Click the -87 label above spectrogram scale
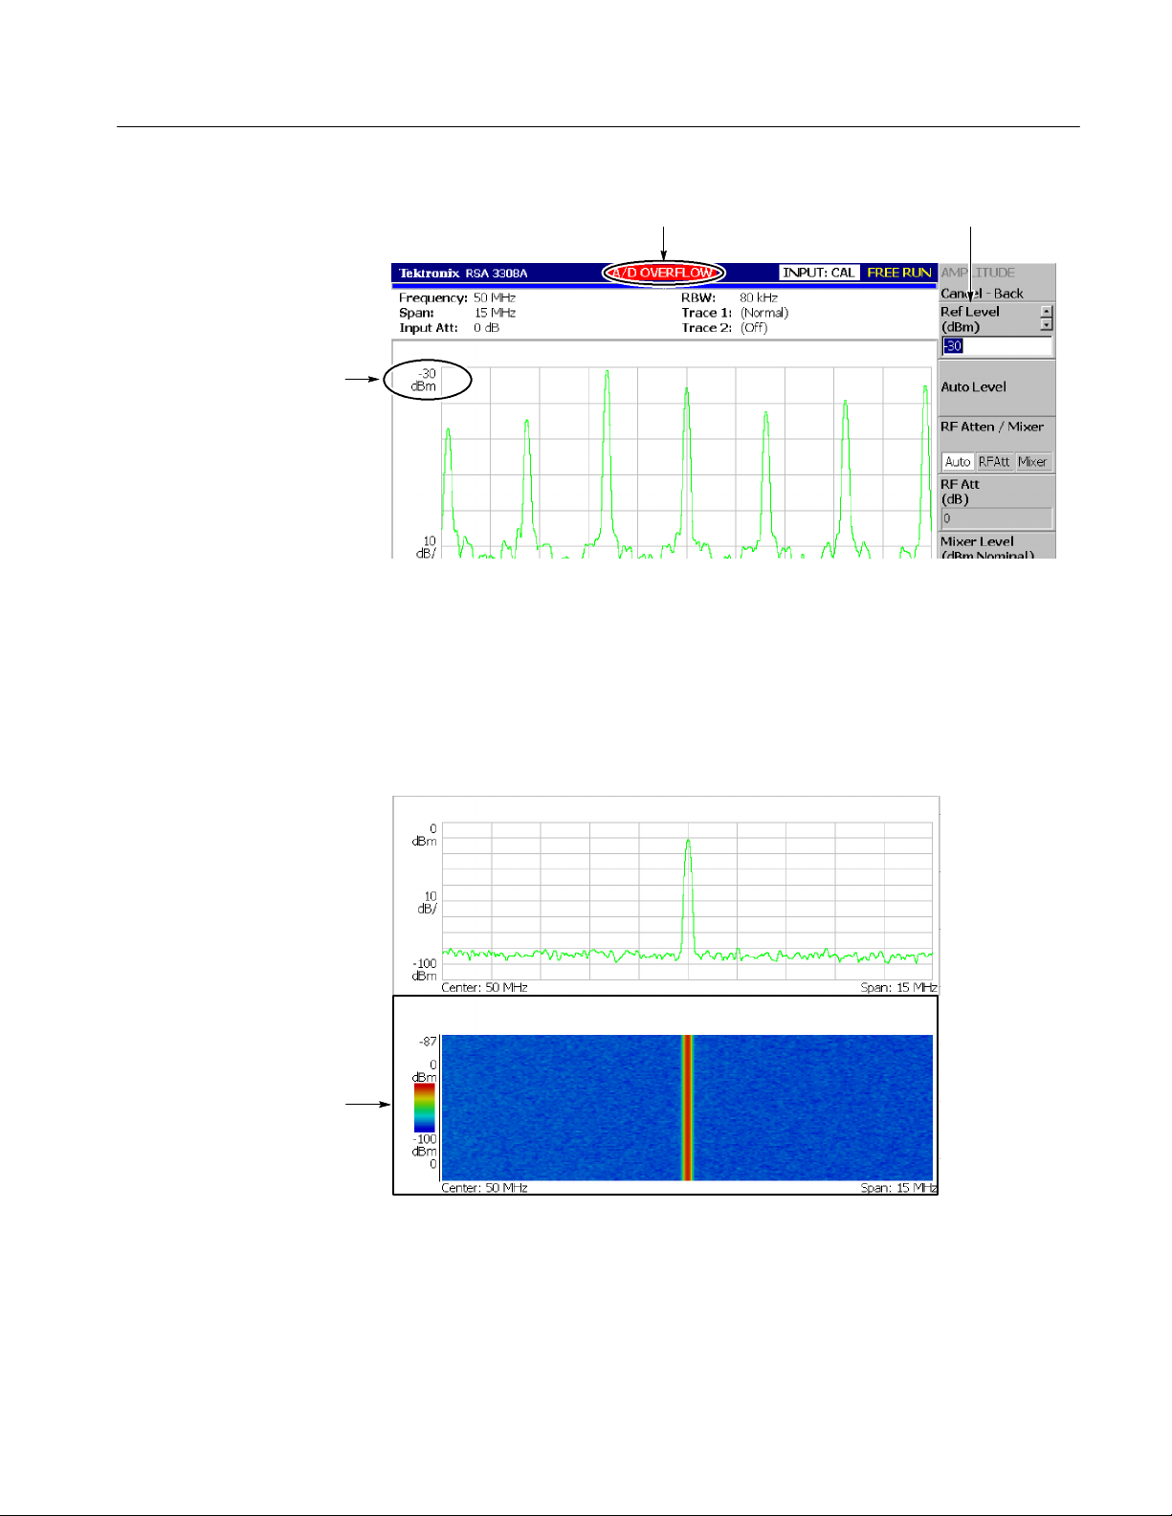 [428, 1042]
